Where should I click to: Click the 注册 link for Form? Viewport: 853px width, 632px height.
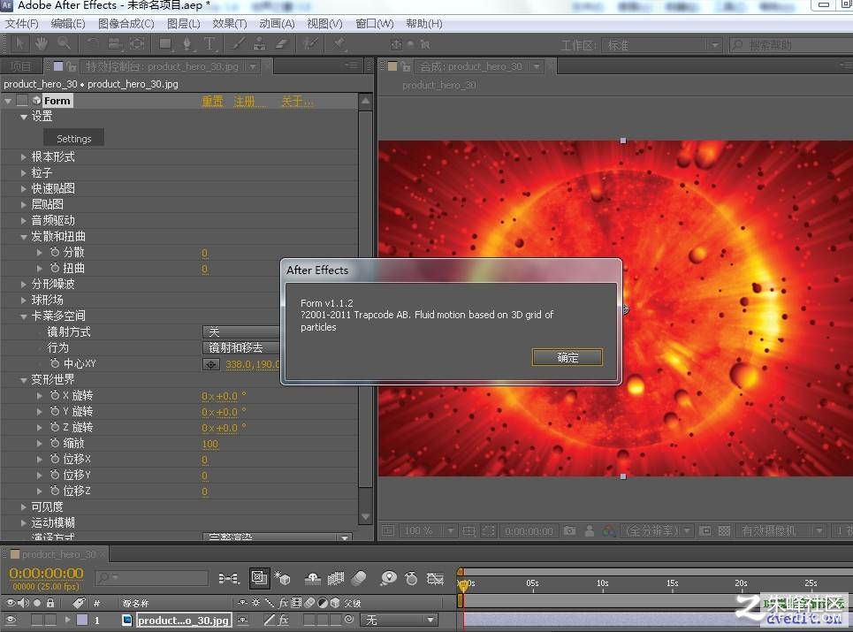pos(244,101)
